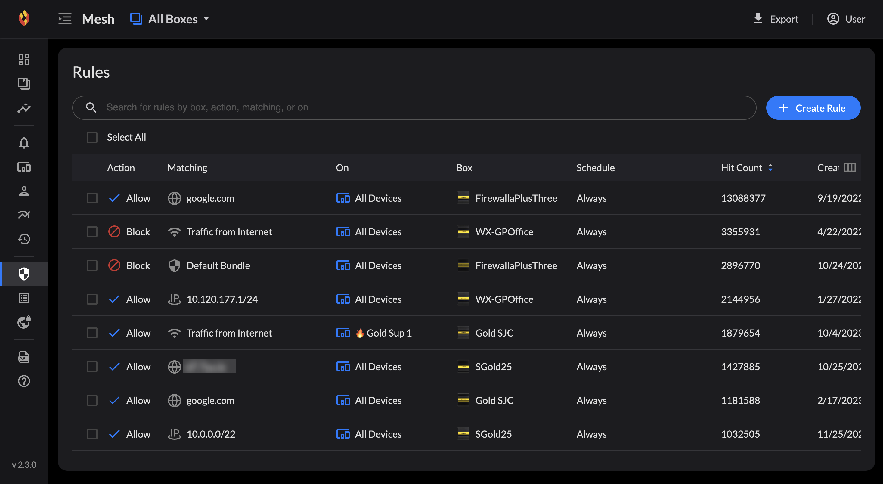
Task: Click the Create Rule button
Action: point(813,108)
